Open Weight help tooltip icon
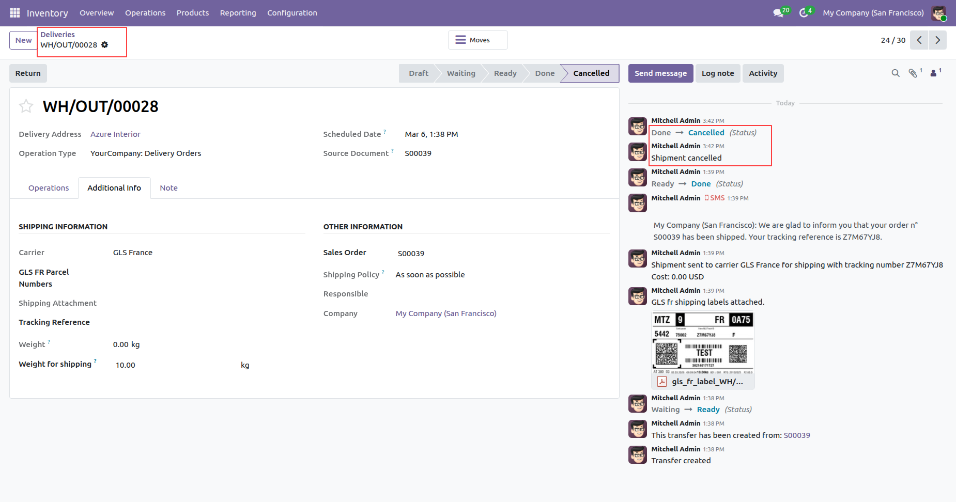The height and width of the screenshot is (502, 956). [49, 342]
